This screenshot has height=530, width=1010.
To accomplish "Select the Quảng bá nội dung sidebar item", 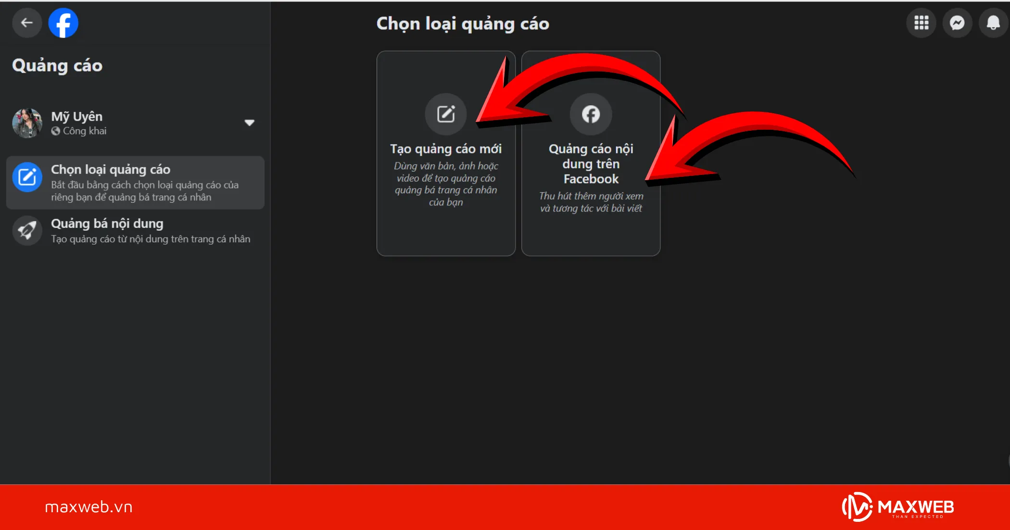I will point(135,231).
